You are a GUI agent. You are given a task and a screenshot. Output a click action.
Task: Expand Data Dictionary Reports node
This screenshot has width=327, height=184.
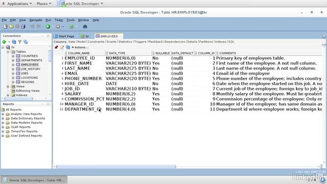tap(3, 119)
